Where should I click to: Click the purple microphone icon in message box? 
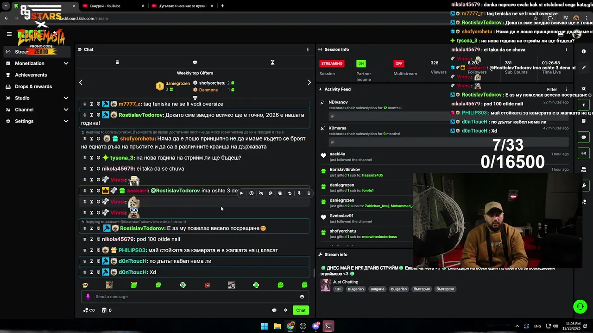88,297
